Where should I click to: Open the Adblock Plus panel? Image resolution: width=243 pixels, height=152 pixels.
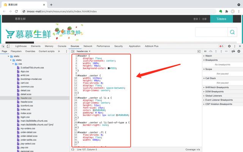[151, 46]
